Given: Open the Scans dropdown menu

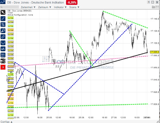Looking at the screenshot, I should (74, 7).
